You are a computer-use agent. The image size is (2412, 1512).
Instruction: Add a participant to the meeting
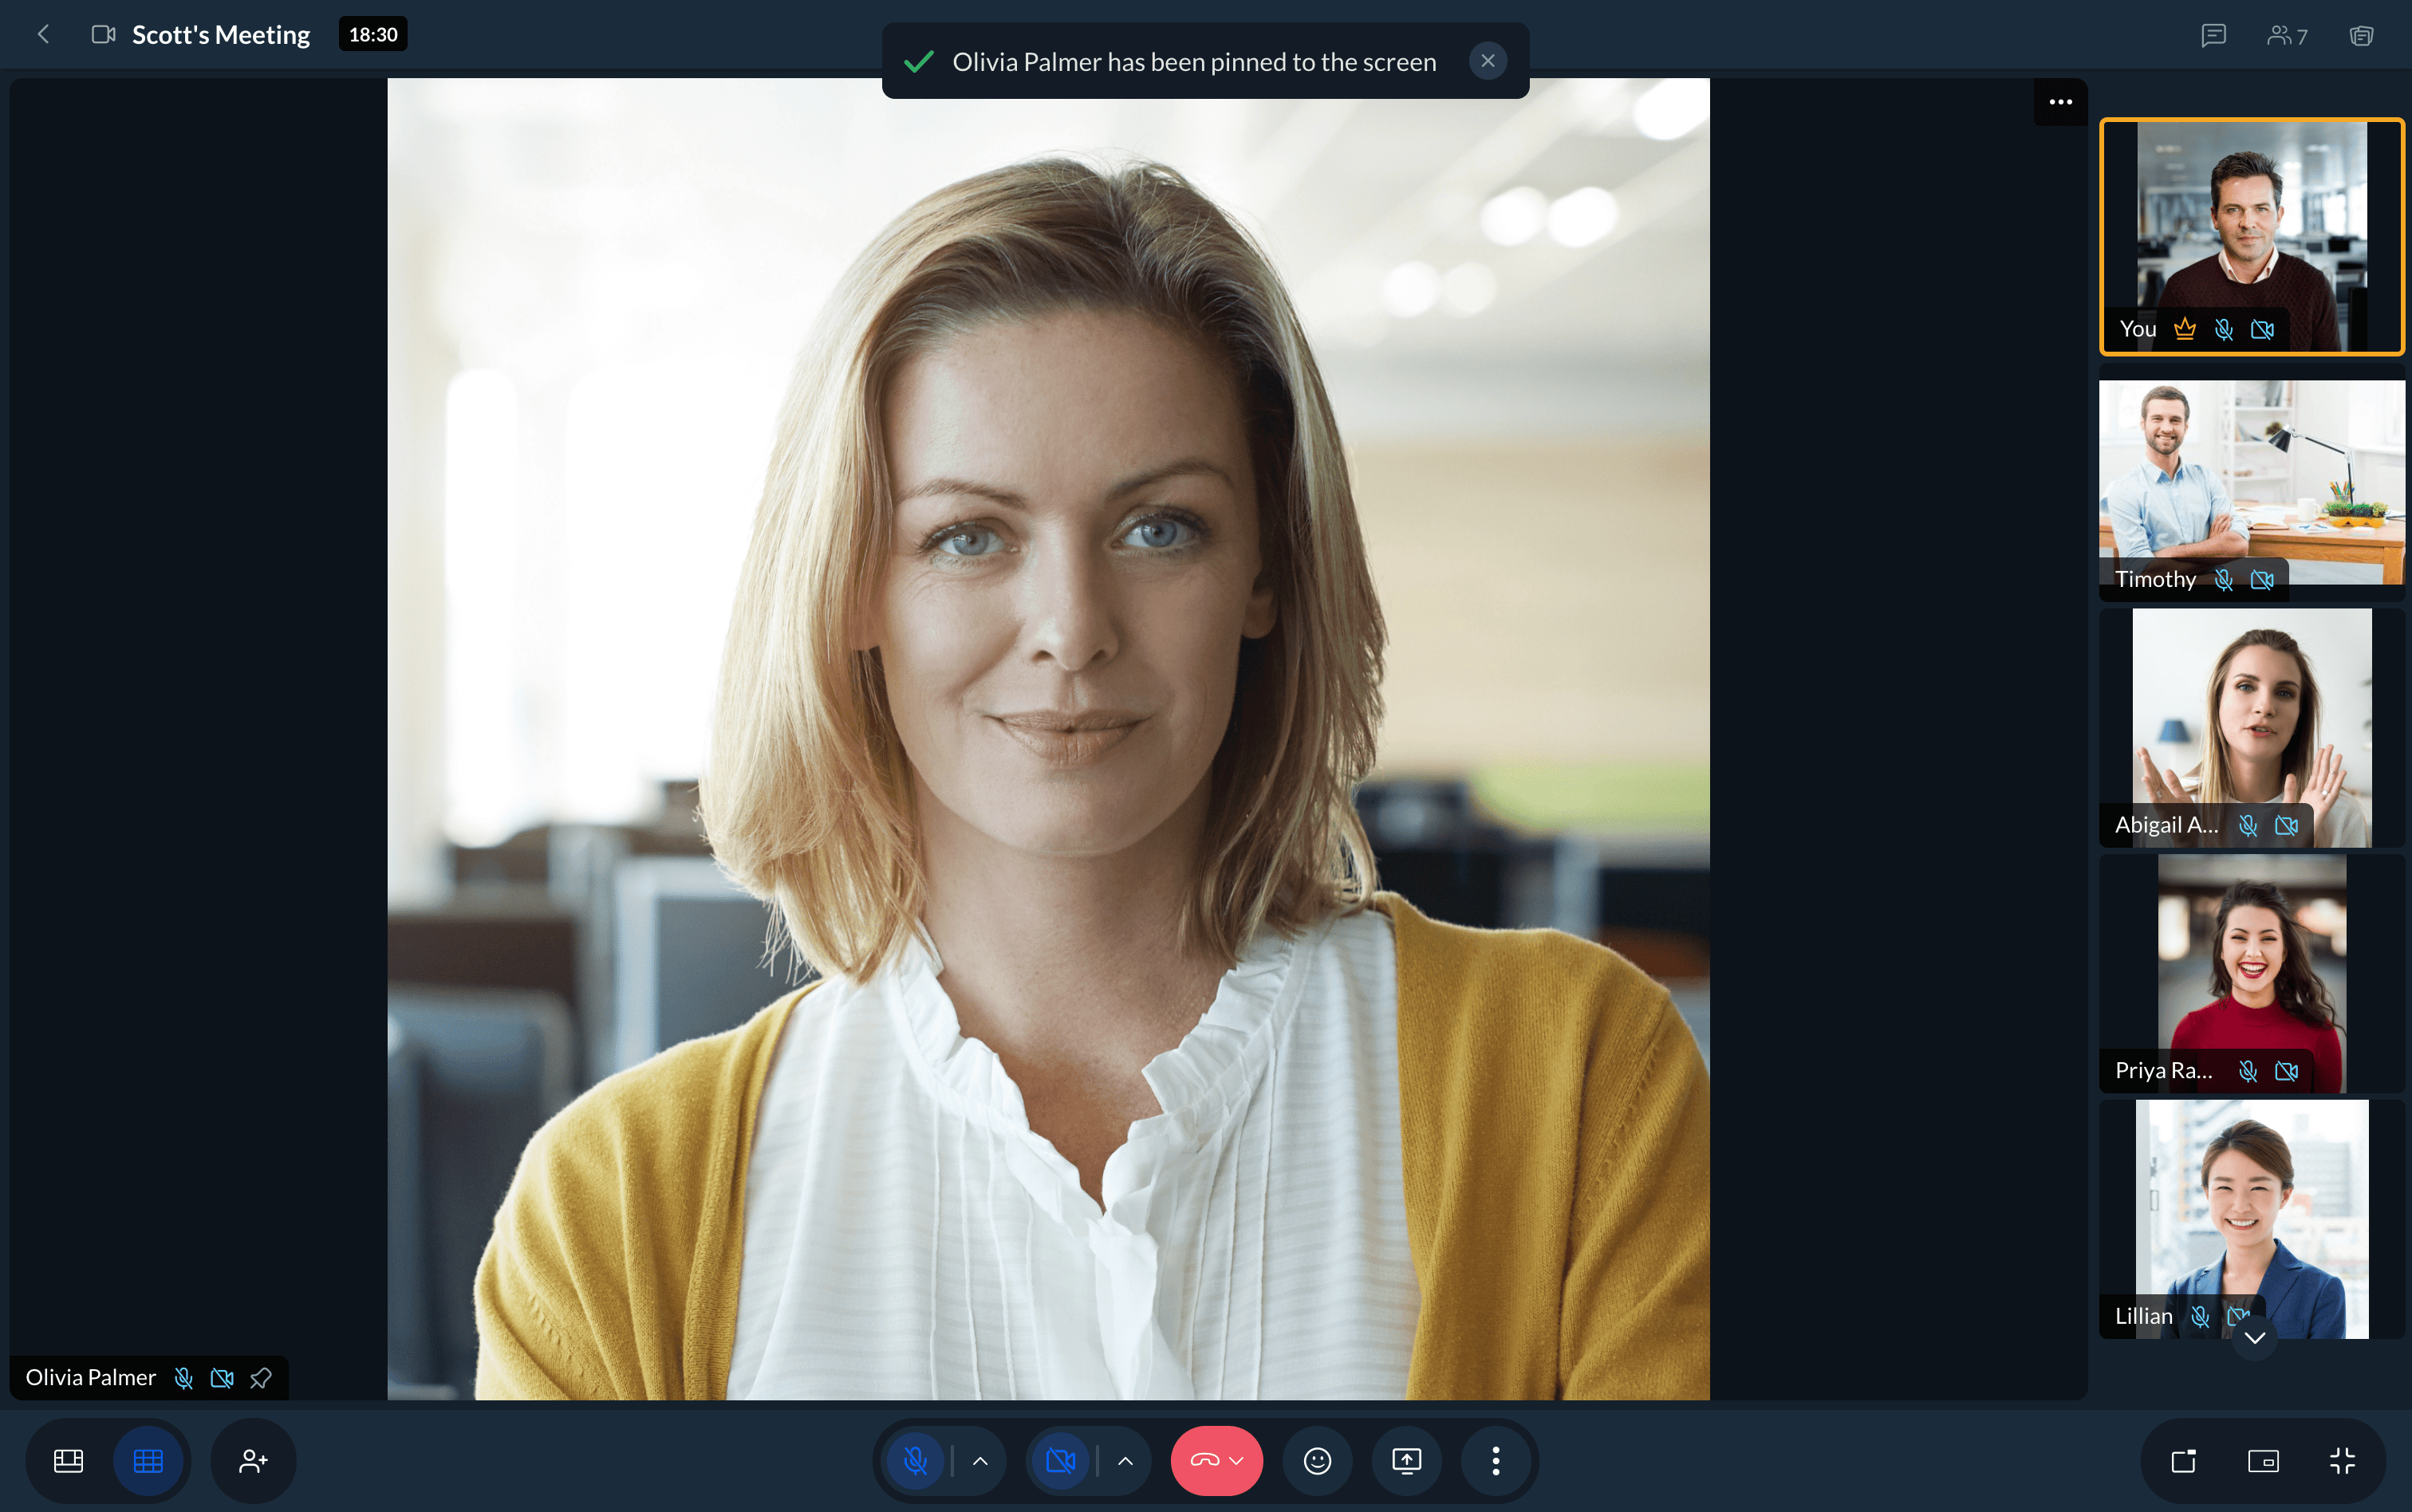[x=253, y=1461]
